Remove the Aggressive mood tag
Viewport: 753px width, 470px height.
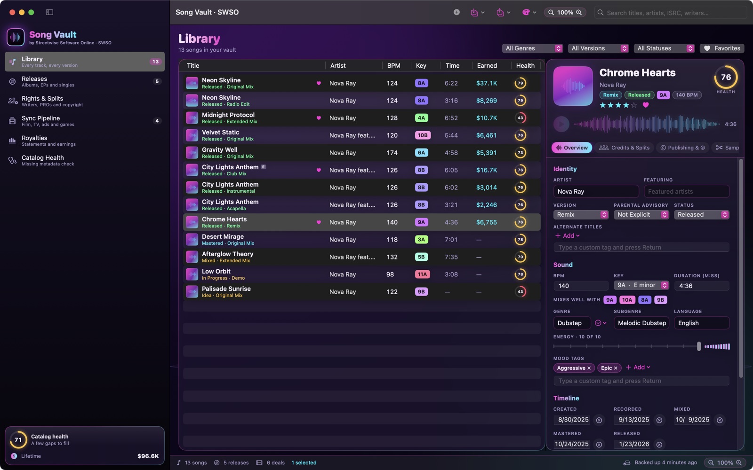click(x=589, y=368)
